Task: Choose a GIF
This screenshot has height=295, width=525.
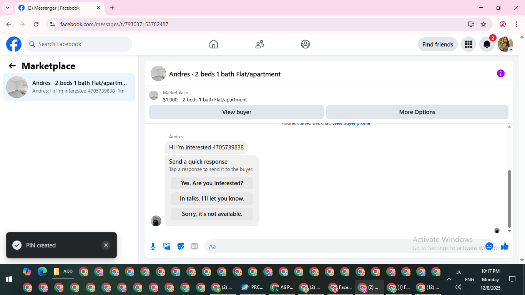Action: [194, 246]
